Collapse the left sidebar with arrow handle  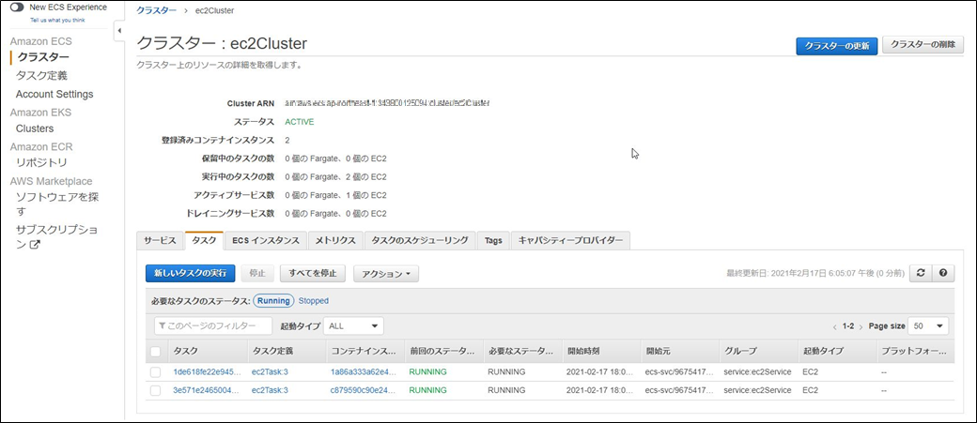tap(119, 31)
